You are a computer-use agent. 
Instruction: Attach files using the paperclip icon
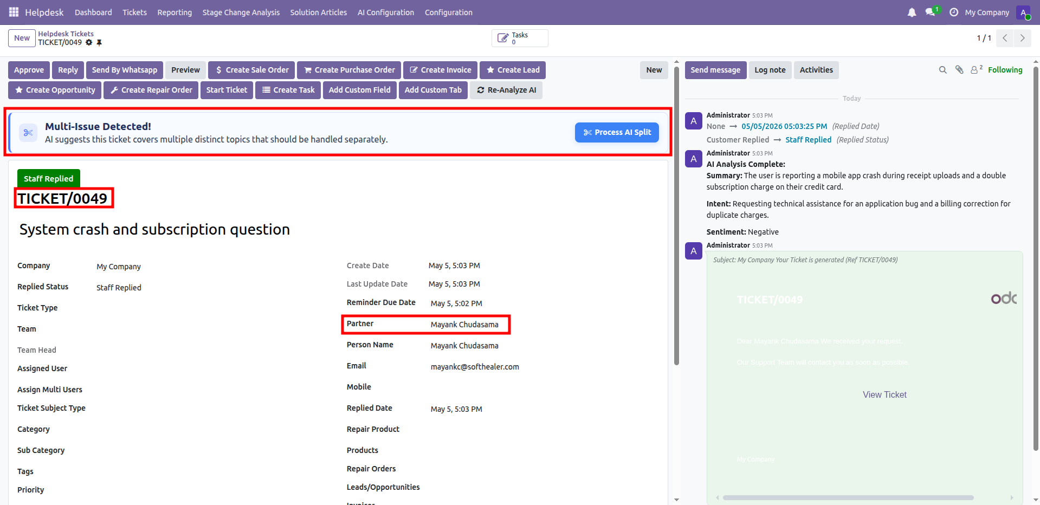pyautogui.click(x=959, y=70)
